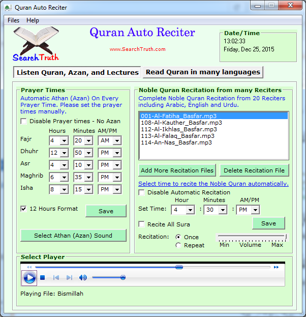Image resolution: width=306 pixels, height=317 pixels.
Task: Click Select Athan (Azan) Sound button
Action: (73, 235)
